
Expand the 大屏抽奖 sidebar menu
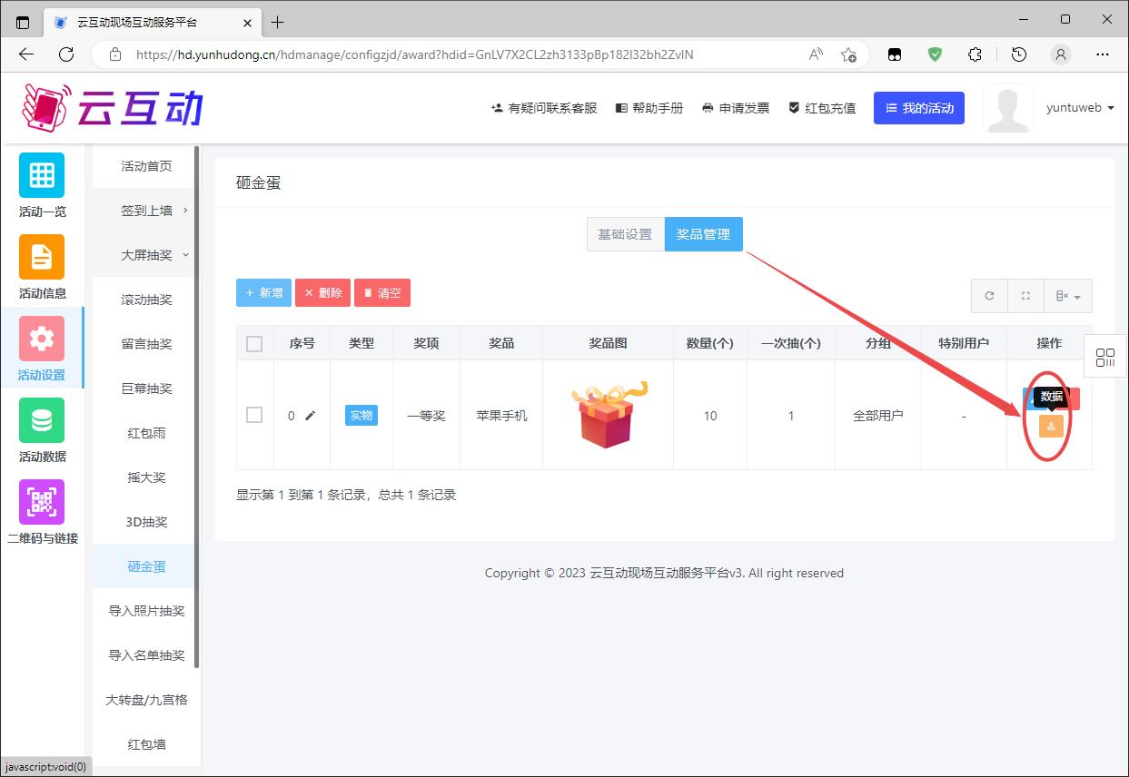pyautogui.click(x=146, y=255)
